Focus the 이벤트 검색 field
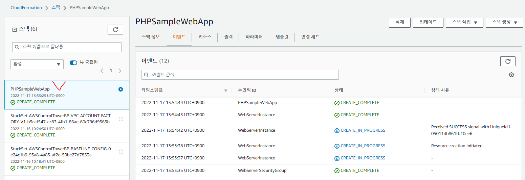This screenshot has width=525, height=180. [240, 75]
